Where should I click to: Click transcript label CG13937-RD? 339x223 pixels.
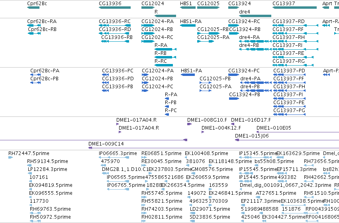[x=288, y=21]
